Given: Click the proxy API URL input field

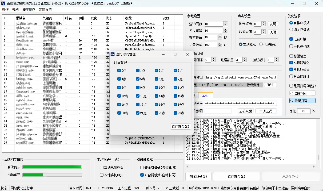Looking at the screenshot, I should click(x=241, y=78).
